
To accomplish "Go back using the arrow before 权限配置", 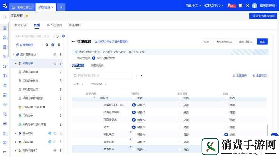I will 73,41.
